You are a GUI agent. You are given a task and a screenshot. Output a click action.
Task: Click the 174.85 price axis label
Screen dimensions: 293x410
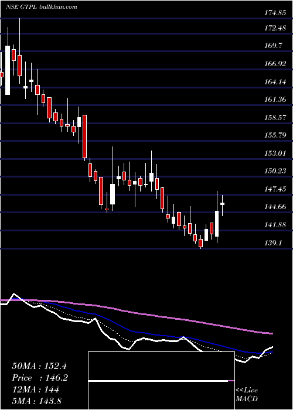pos(275,12)
